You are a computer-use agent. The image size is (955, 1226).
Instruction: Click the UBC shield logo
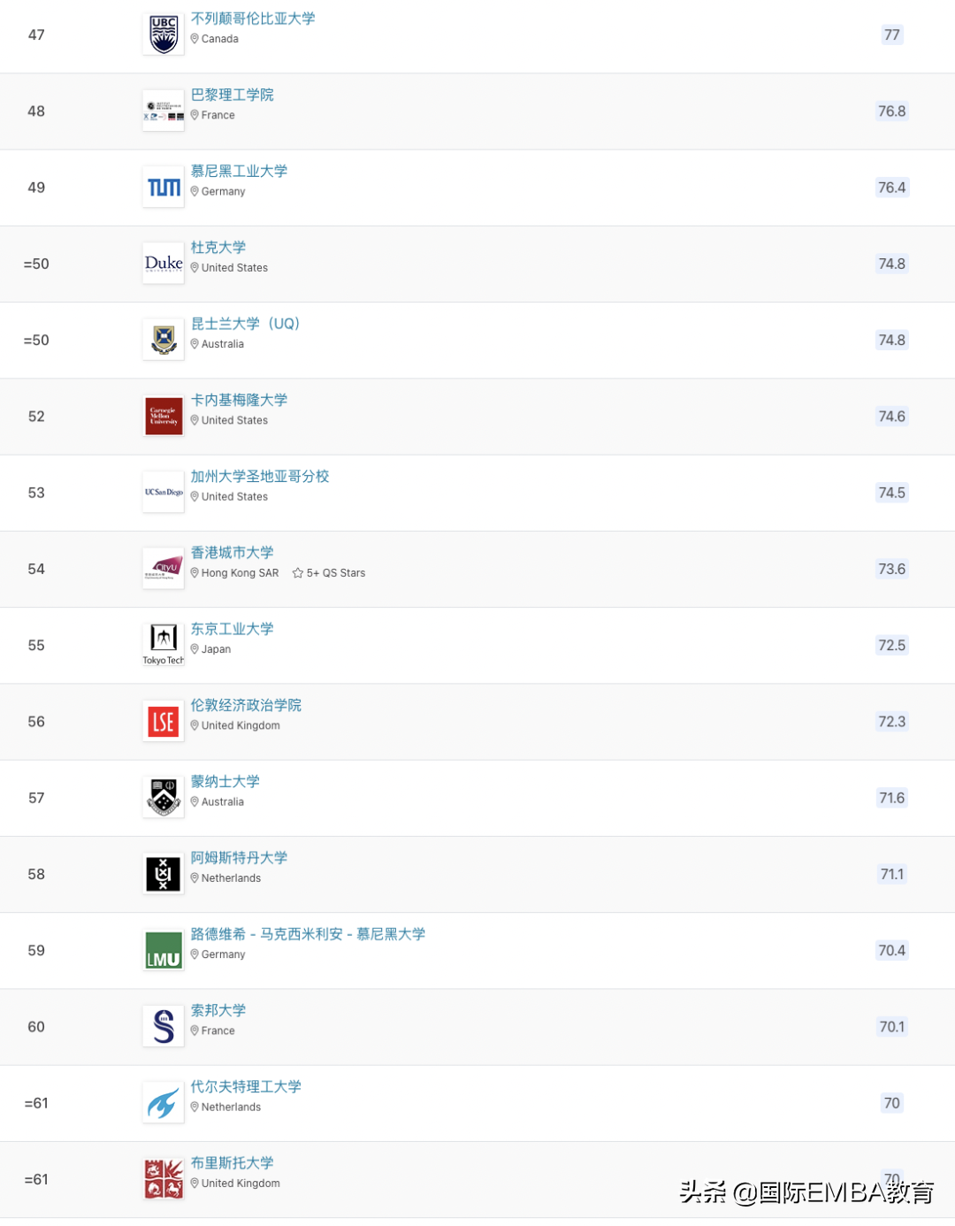point(164,34)
